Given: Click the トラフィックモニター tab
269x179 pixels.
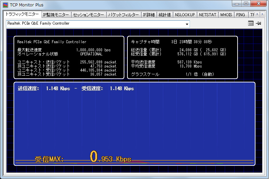Looking at the screenshot, I should click(22, 15).
